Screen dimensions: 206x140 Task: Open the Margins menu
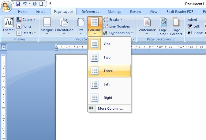coord(47,26)
